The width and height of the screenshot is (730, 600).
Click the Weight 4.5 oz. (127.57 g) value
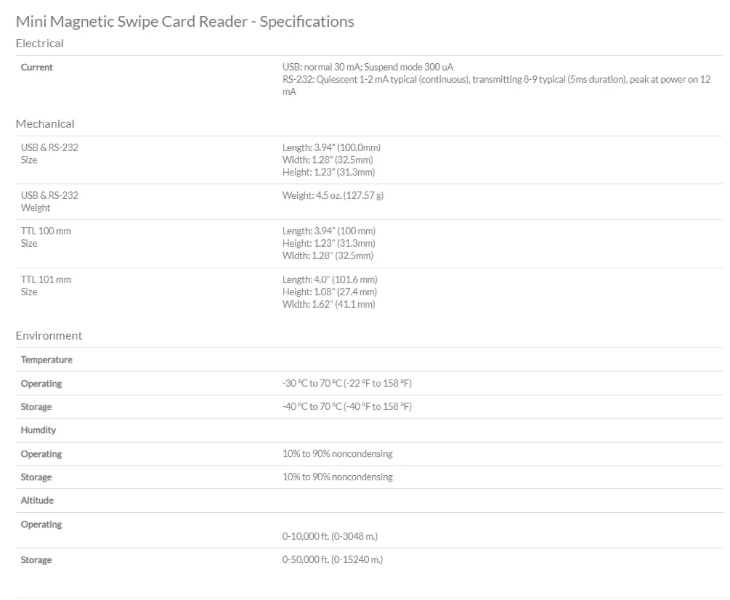point(333,195)
